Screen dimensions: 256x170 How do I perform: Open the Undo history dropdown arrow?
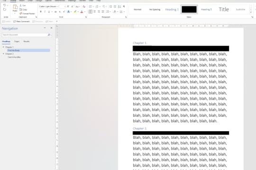[8, 5]
